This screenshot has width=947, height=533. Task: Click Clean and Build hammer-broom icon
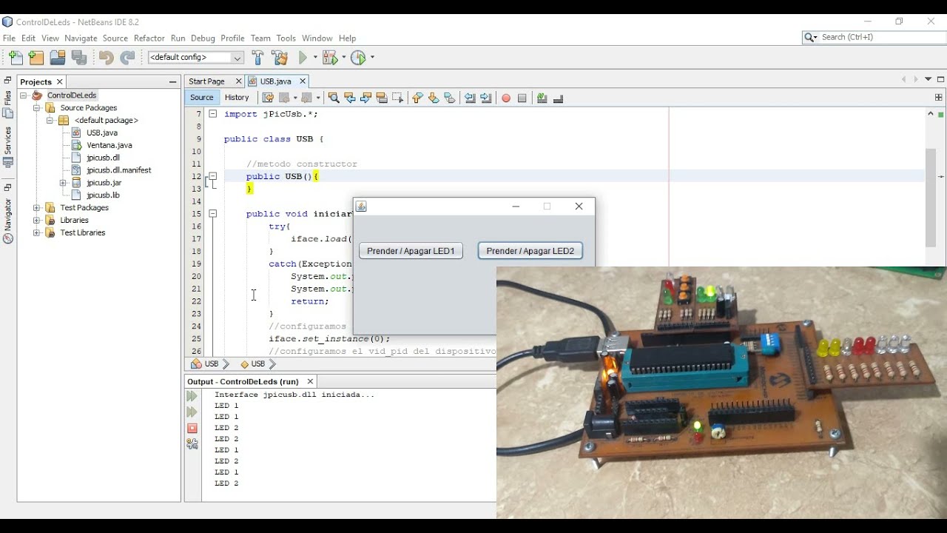280,58
